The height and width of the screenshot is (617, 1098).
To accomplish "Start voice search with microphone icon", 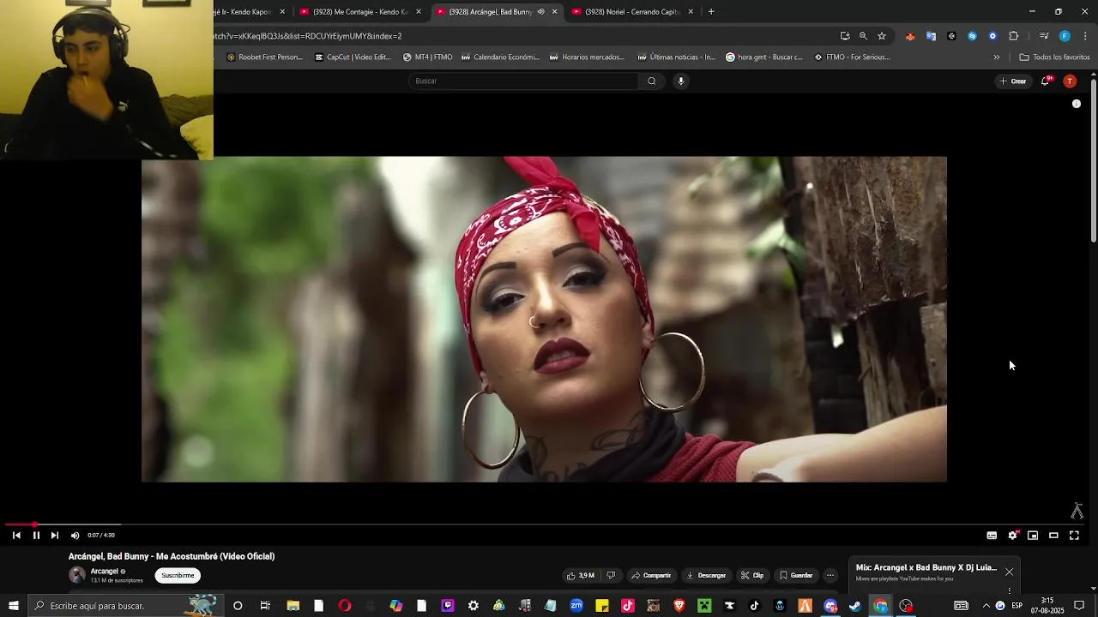I will tap(681, 81).
